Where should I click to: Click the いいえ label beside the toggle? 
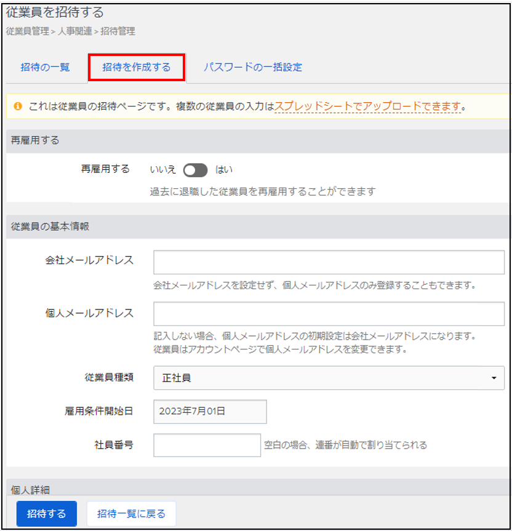(163, 170)
